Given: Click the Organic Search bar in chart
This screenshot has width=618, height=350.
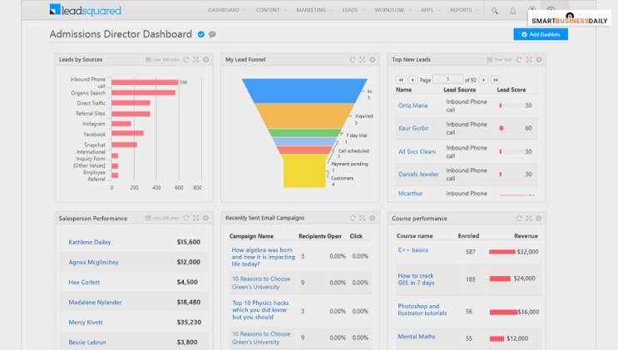Looking at the screenshot, I should tap(143, 92).
